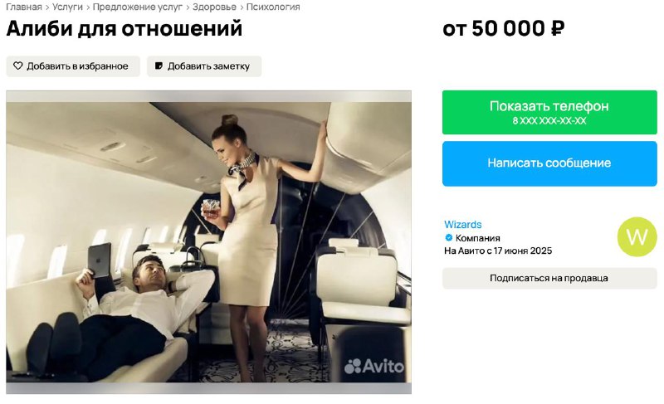Image resolution: width=664 pixels, height=404 pixels.
Task: Go to the Услуги breadcrumb
Action: tap(67, 7)
